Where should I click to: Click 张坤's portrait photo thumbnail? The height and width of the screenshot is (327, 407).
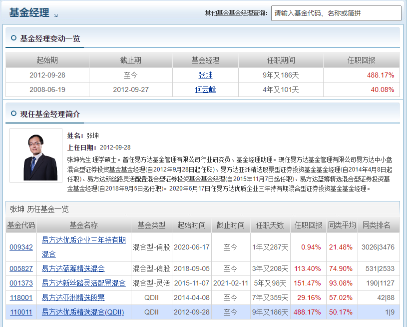click(36, 155)
